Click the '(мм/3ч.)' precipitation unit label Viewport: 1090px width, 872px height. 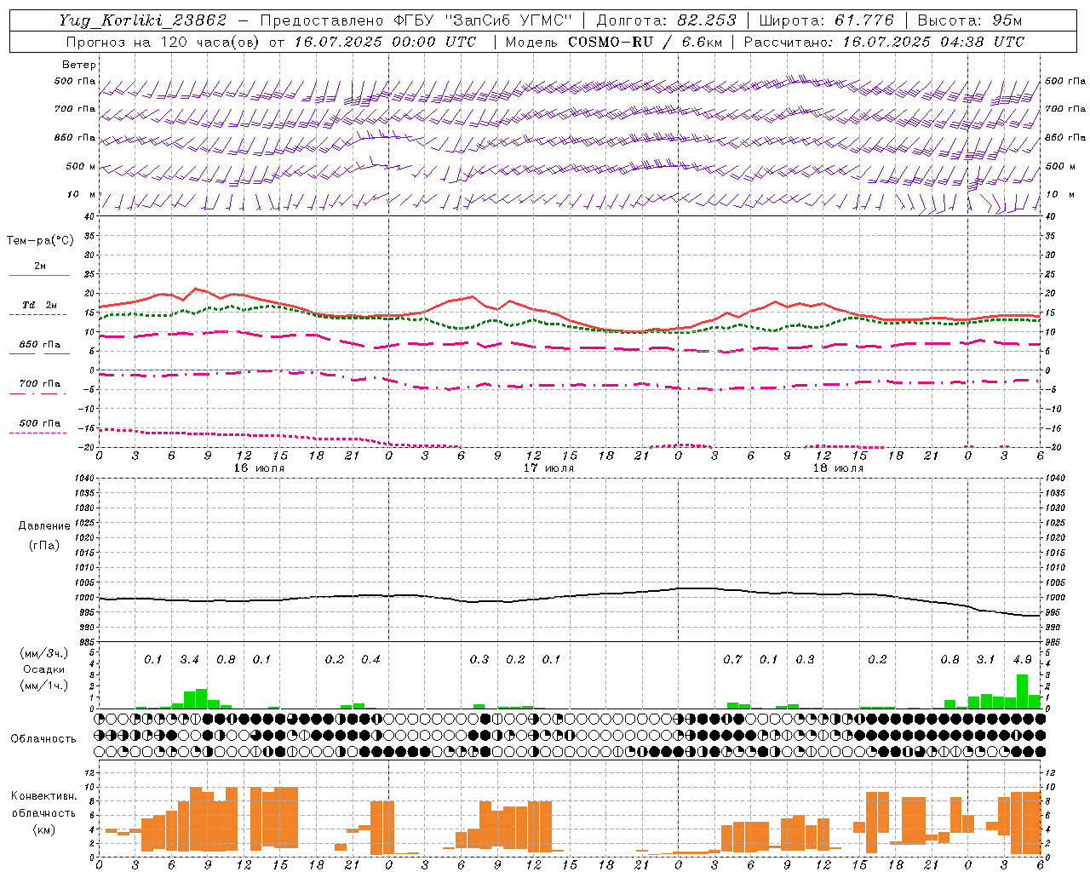click(x=44, y=653)
